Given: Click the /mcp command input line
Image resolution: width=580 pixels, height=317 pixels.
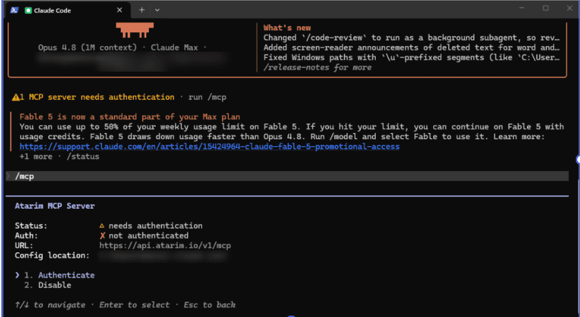Looking at the screenshot, I should coord(288,176).
